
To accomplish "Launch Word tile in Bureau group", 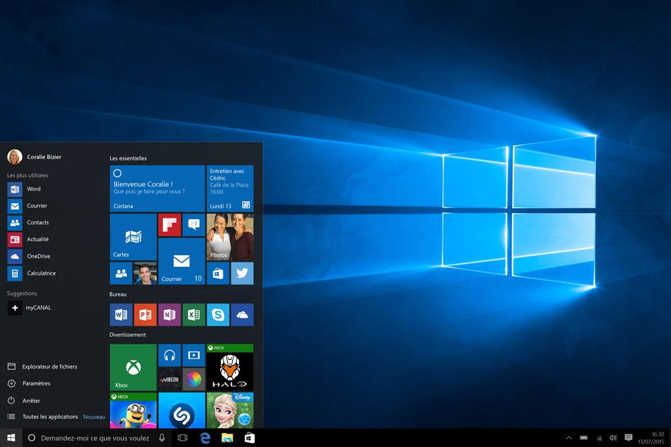I will [x=121, y=315].
